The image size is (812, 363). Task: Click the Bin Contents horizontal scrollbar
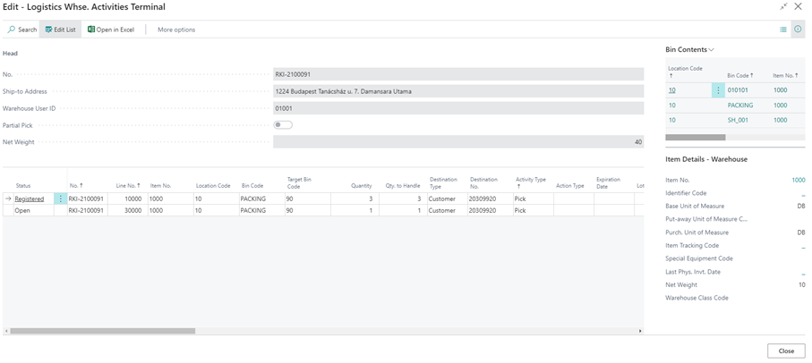696,137
